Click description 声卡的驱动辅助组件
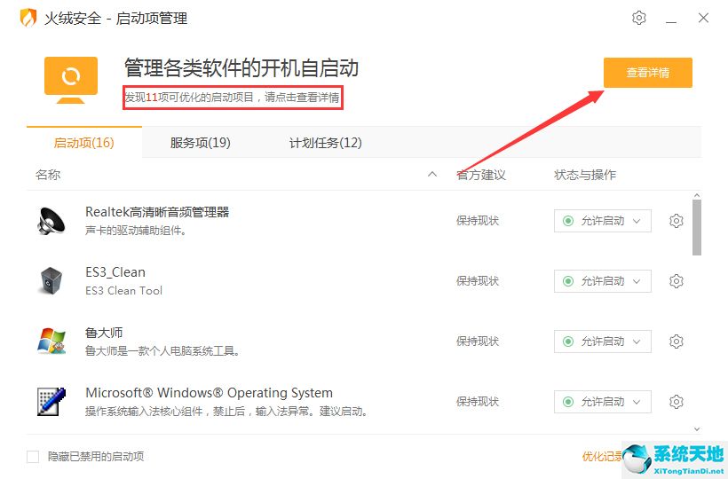 tap(136, 231)
